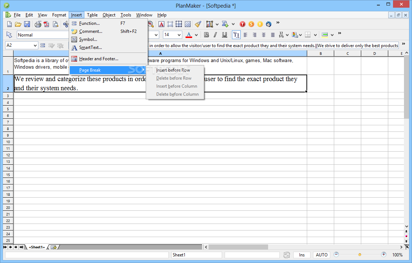The width and height of the screenshot is (412, 263).
Task: Expand font color dropdown arrow
Action: pyautogui.click(x=196, y=35)
